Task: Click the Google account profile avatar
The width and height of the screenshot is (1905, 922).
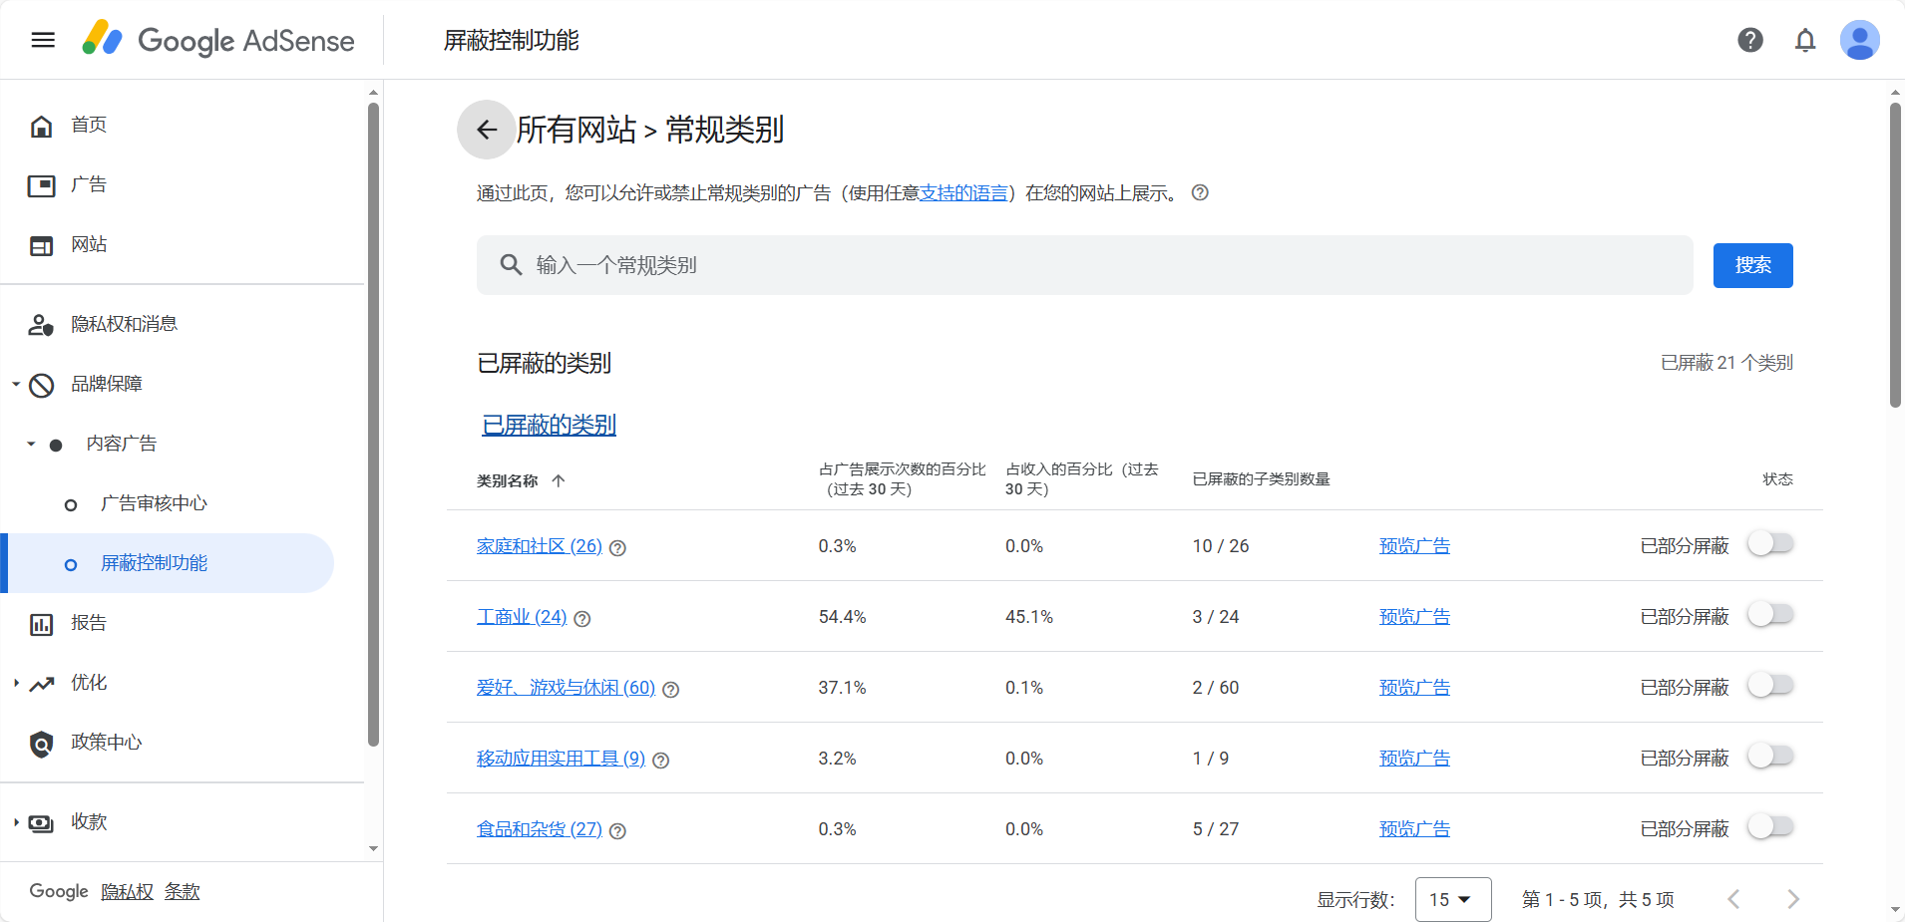Action: tap(1858, 40)
